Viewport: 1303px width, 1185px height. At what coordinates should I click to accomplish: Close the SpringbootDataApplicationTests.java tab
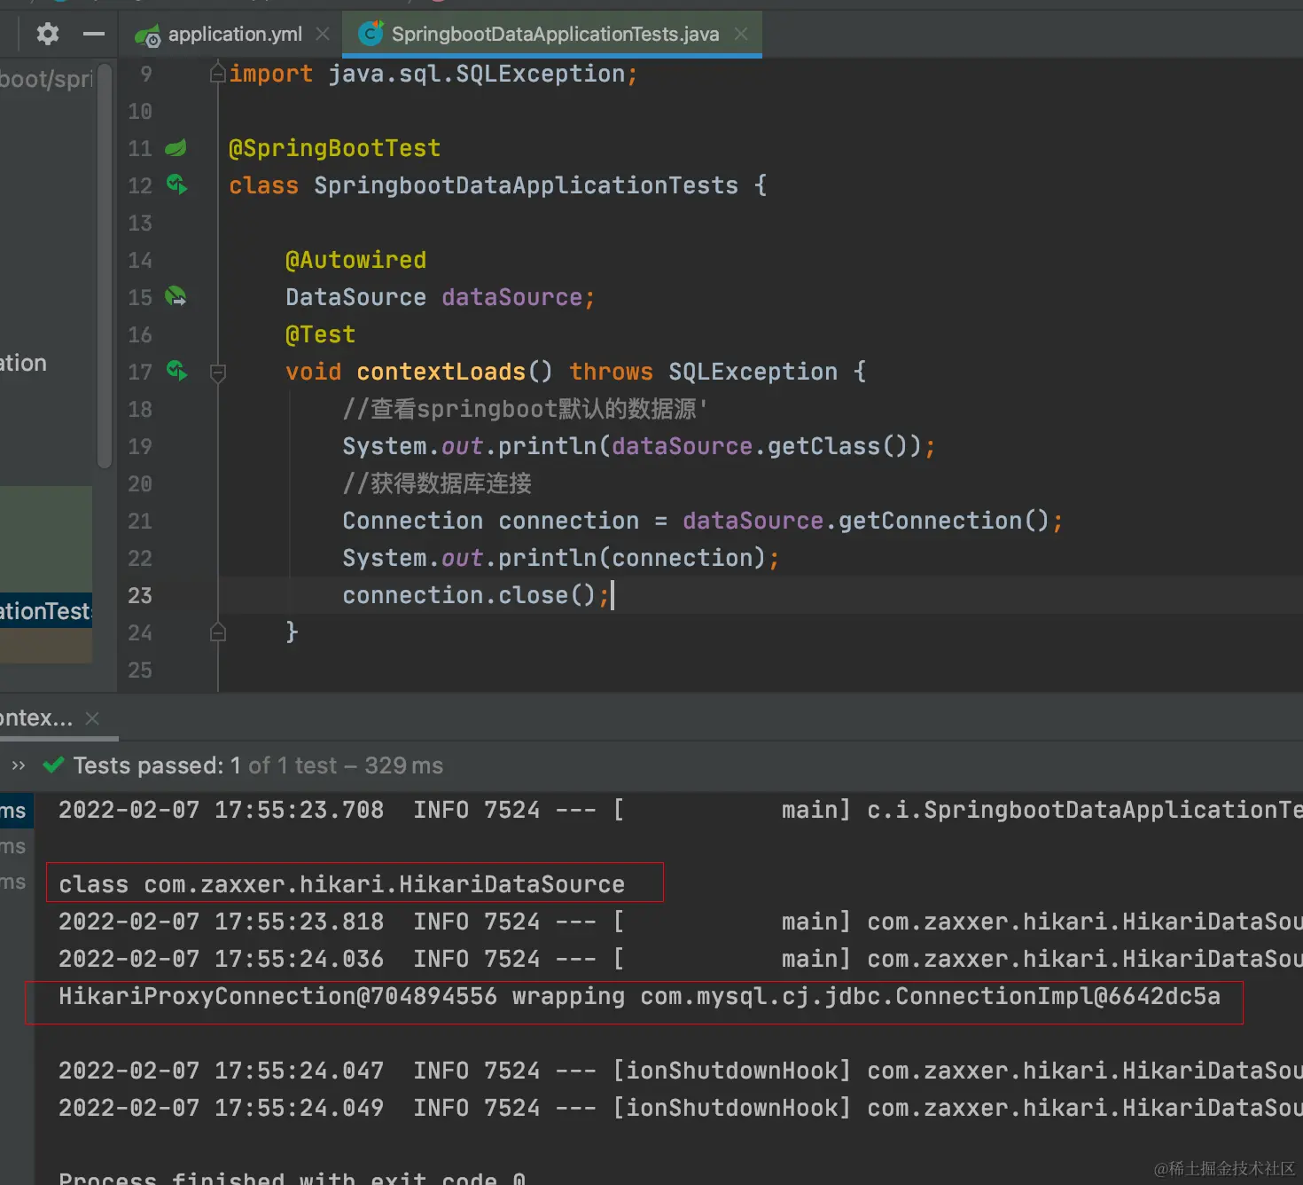coord(741,34)
